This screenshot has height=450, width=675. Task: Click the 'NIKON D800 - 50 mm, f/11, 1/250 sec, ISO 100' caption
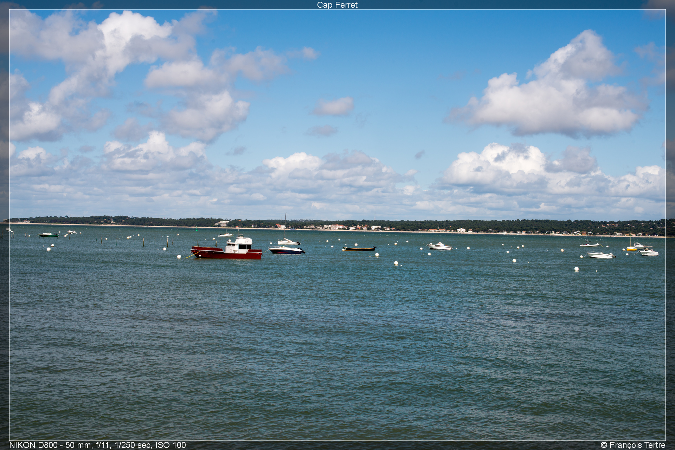tap(97, 445)
